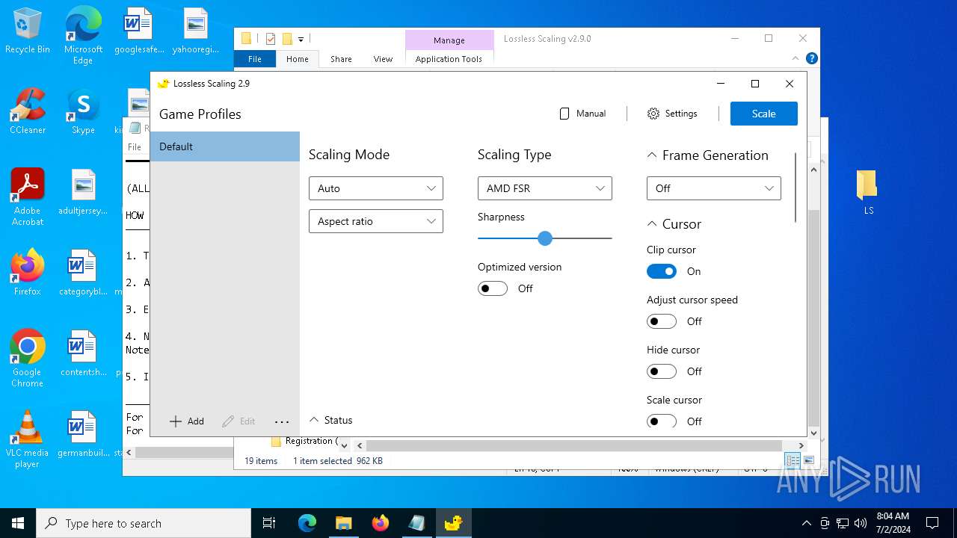Switch to Notepad on the taskbar
Screen dimensions: 957x538
pos(416,523)
